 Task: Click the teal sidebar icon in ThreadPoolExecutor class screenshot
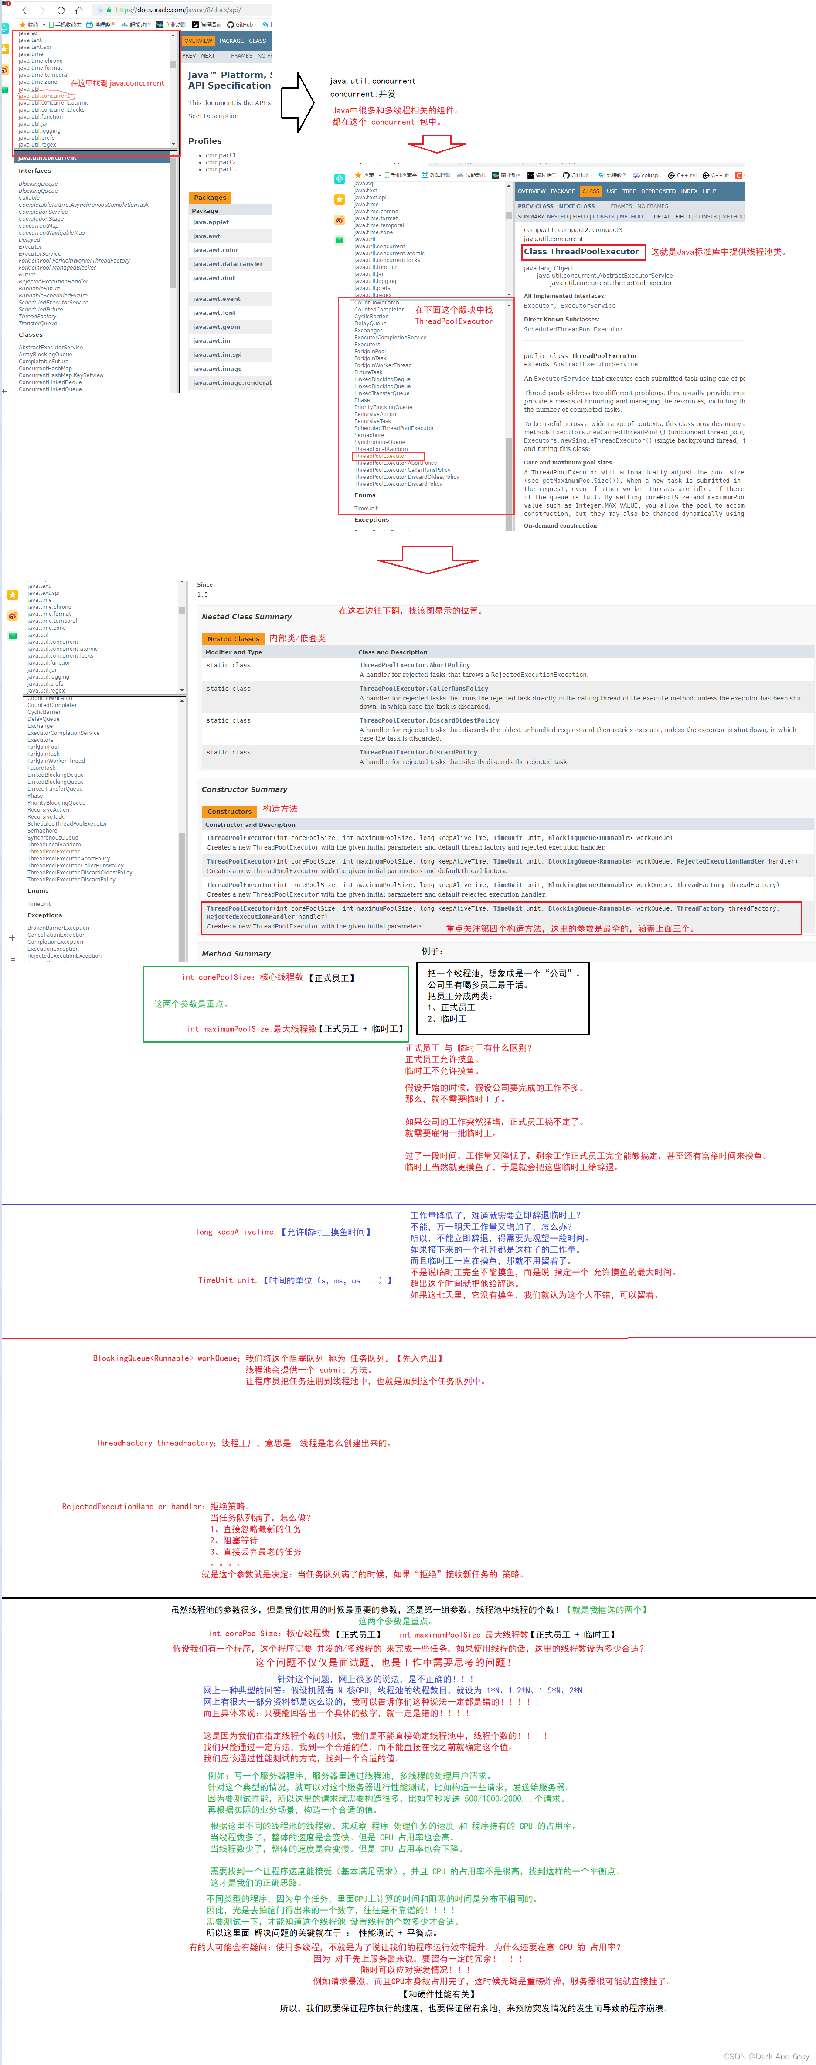point(339,178)
